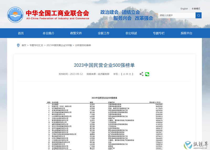Viewport: 210px width, 150px height.
Task: Click row 1 company 京东集团
Action: (x=55, y=104)
